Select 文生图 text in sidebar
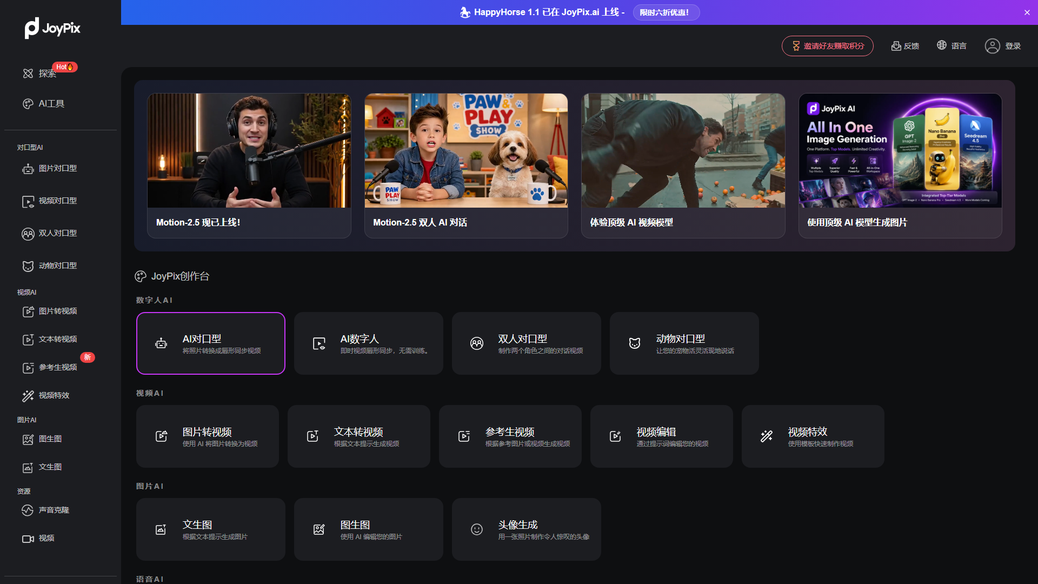 pyautogui.click(x=50, y=467)
